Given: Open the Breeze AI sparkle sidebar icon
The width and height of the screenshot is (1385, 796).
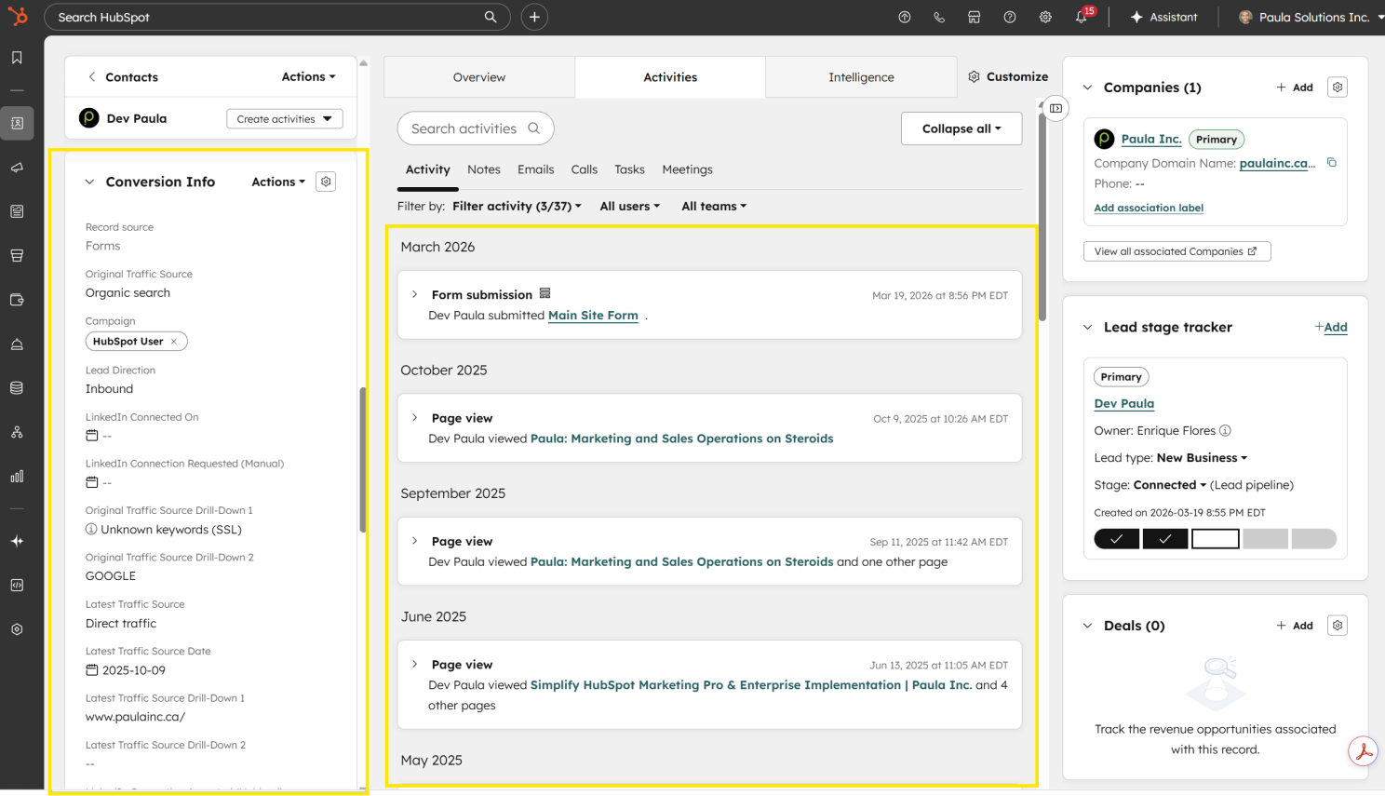Looking at the screenshot, I should (x=17, y=541).
